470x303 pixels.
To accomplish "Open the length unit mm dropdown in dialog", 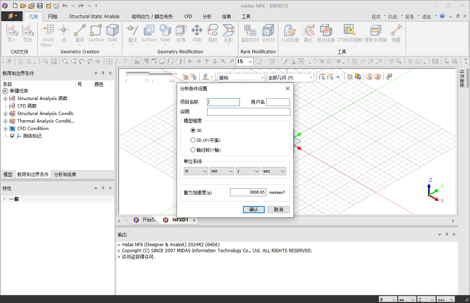I will 222,171.
